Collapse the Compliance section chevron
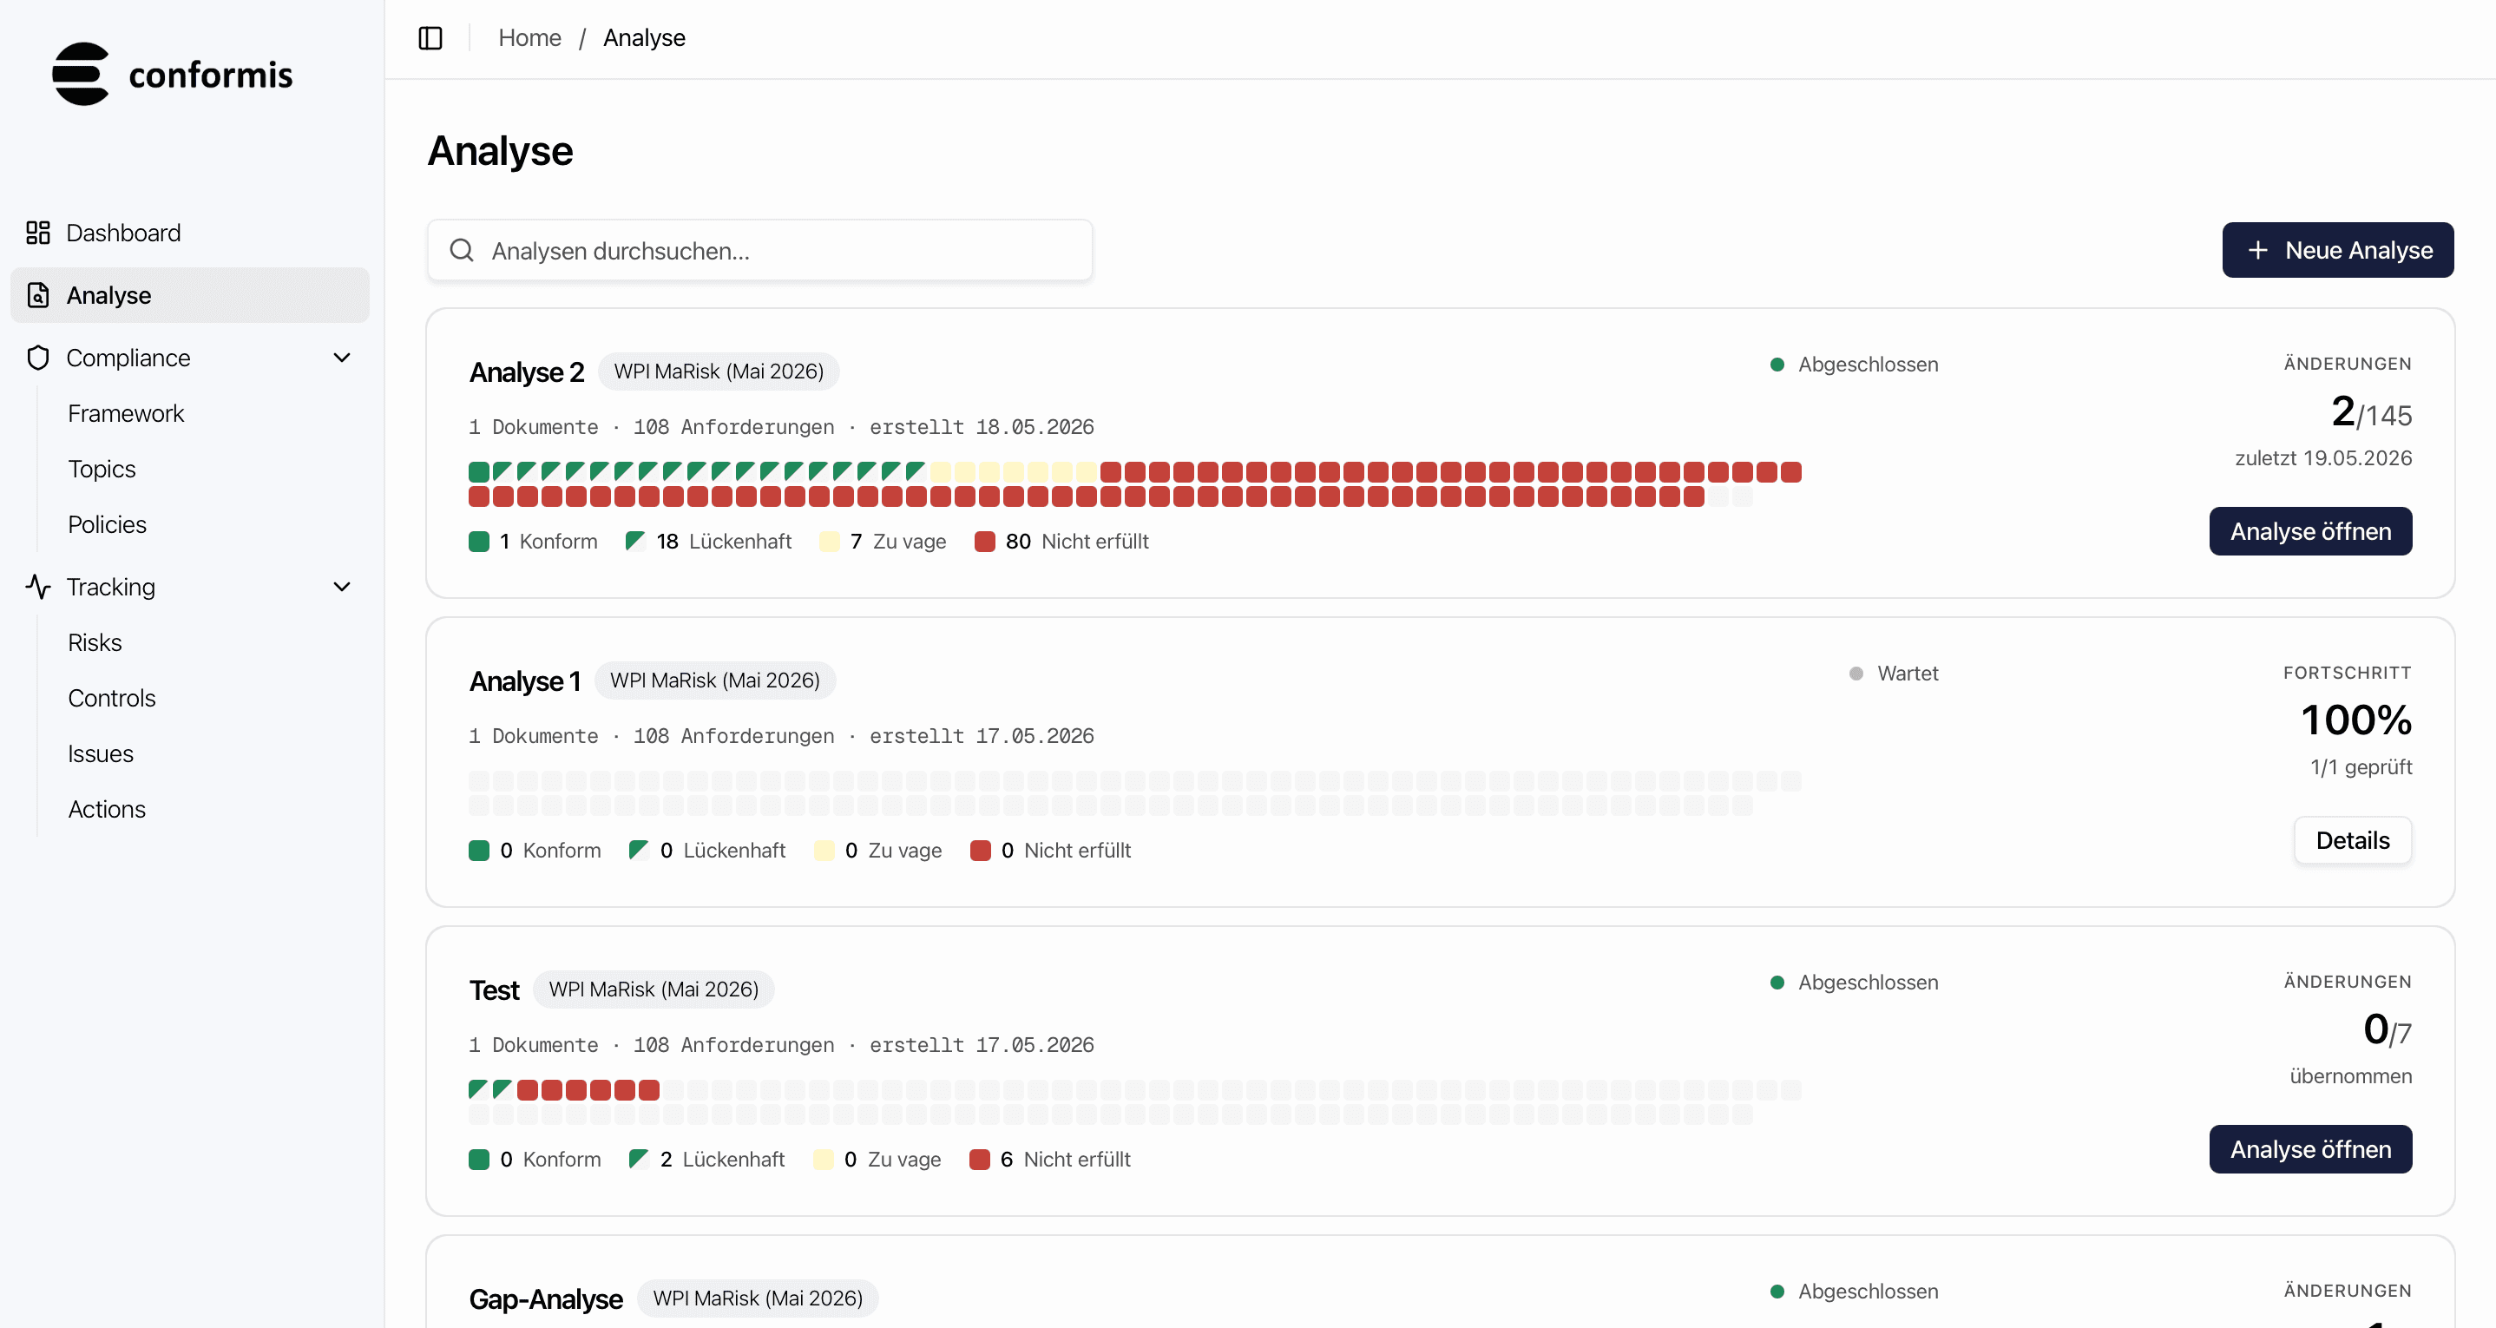Viewport: 2496px width, 1328px height. (x=342, y=358)
